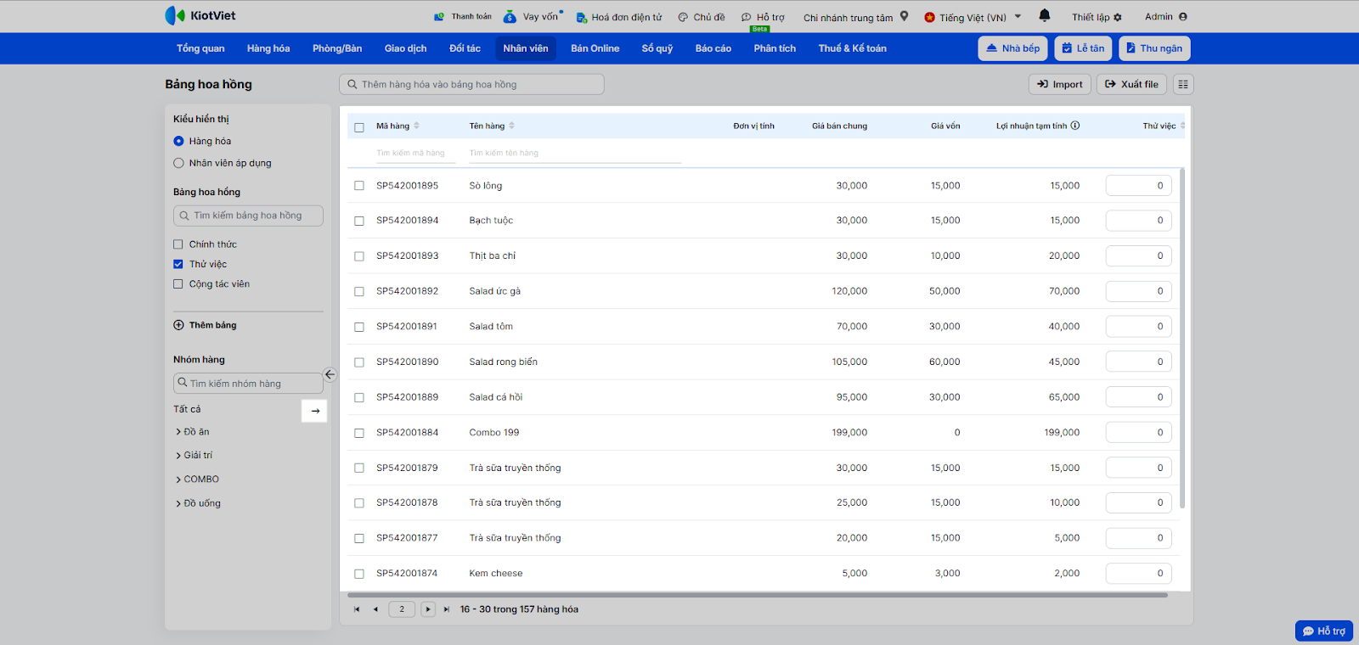Click the collapse sidebar arrow icon
This screenshot has height=645, width=1359.
[330, 374]
